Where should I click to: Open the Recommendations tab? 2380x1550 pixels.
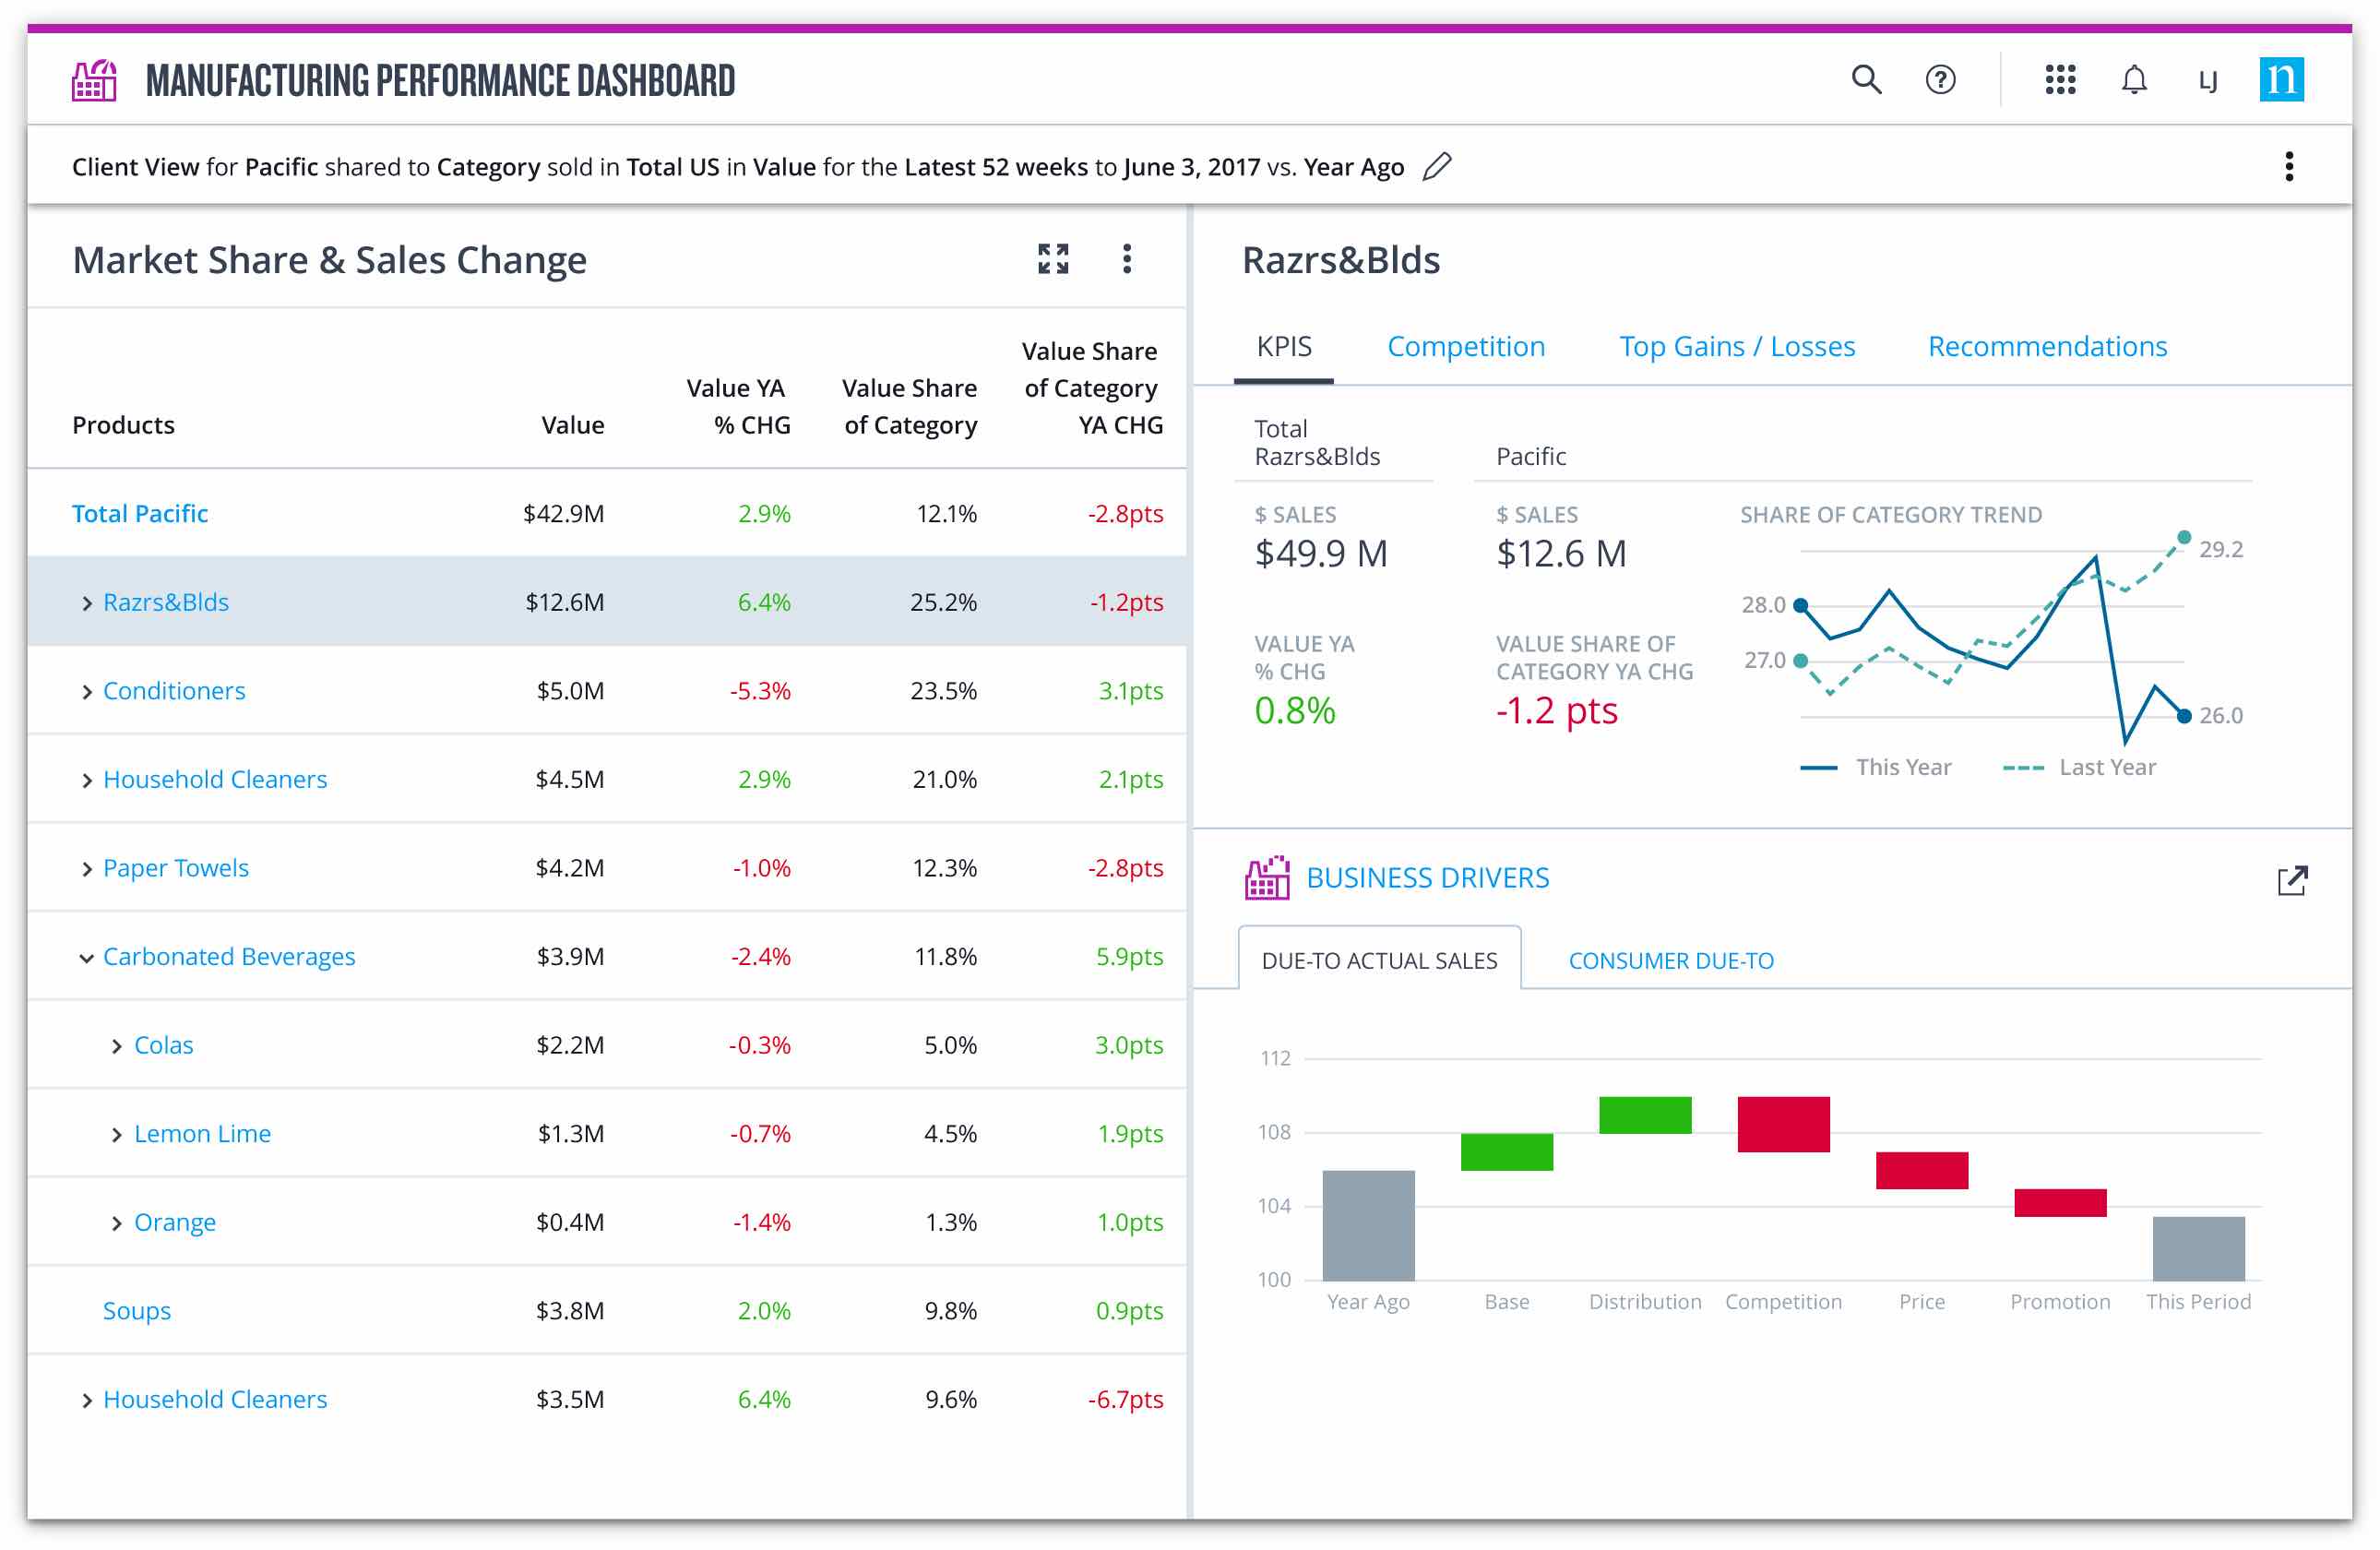click(x=2047, y=346)
